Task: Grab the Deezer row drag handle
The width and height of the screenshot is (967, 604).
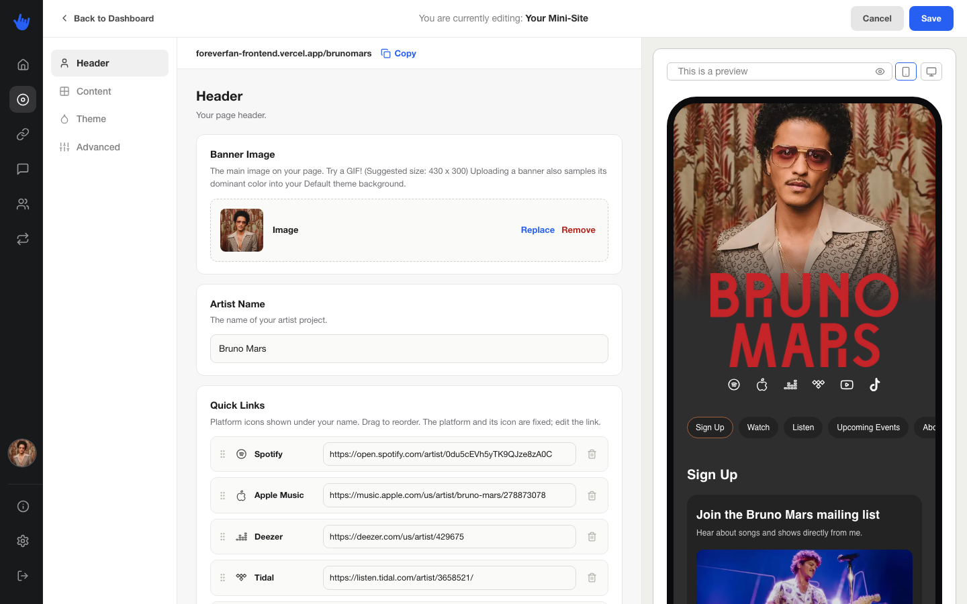Action: pos(223,537)
